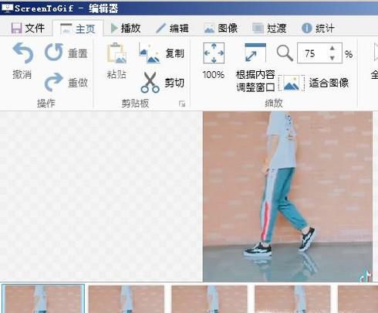Image resolution: width=378 pixels, height=313 pixels.
Task: Click the 适合图像 fit image icon
Action: [292, 83]
